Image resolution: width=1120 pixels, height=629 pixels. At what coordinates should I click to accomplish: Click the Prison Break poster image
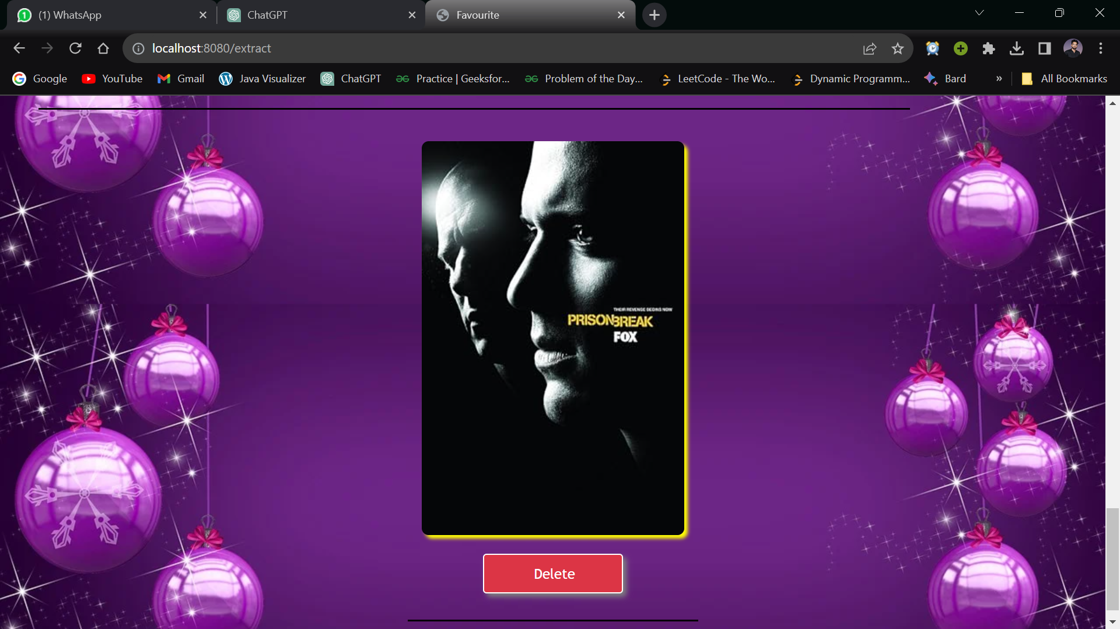[553, 338]
